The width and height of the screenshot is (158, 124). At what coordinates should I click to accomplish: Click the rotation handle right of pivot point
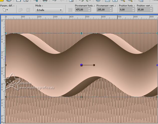tap(94, 65)
